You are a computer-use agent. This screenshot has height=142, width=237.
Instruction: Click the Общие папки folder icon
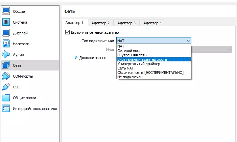pyautogui.click(x=6, y=98)
